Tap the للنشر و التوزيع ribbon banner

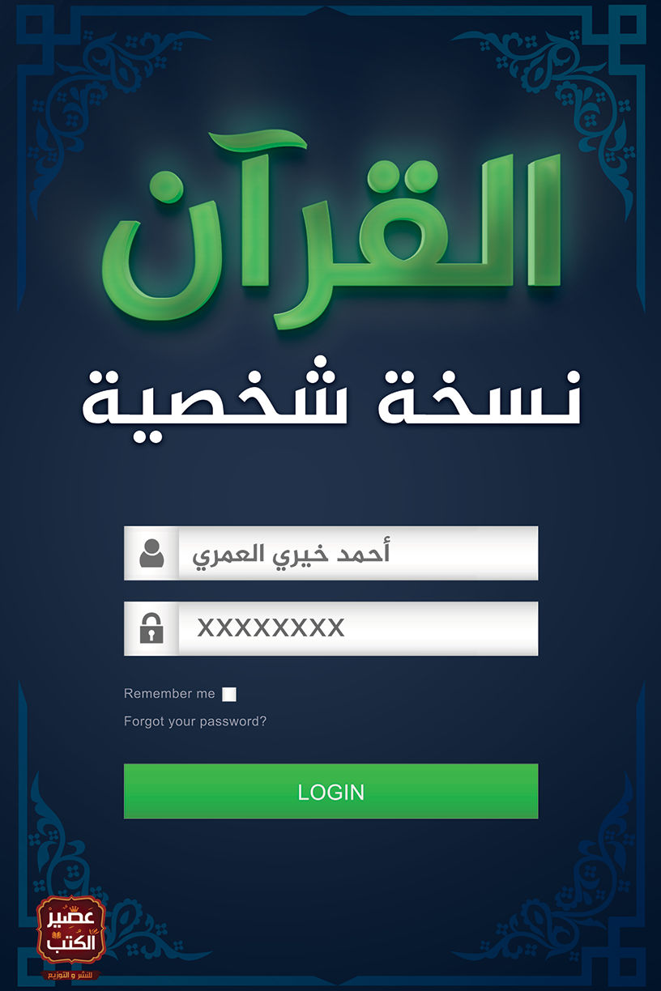click(x=70, y=975)
